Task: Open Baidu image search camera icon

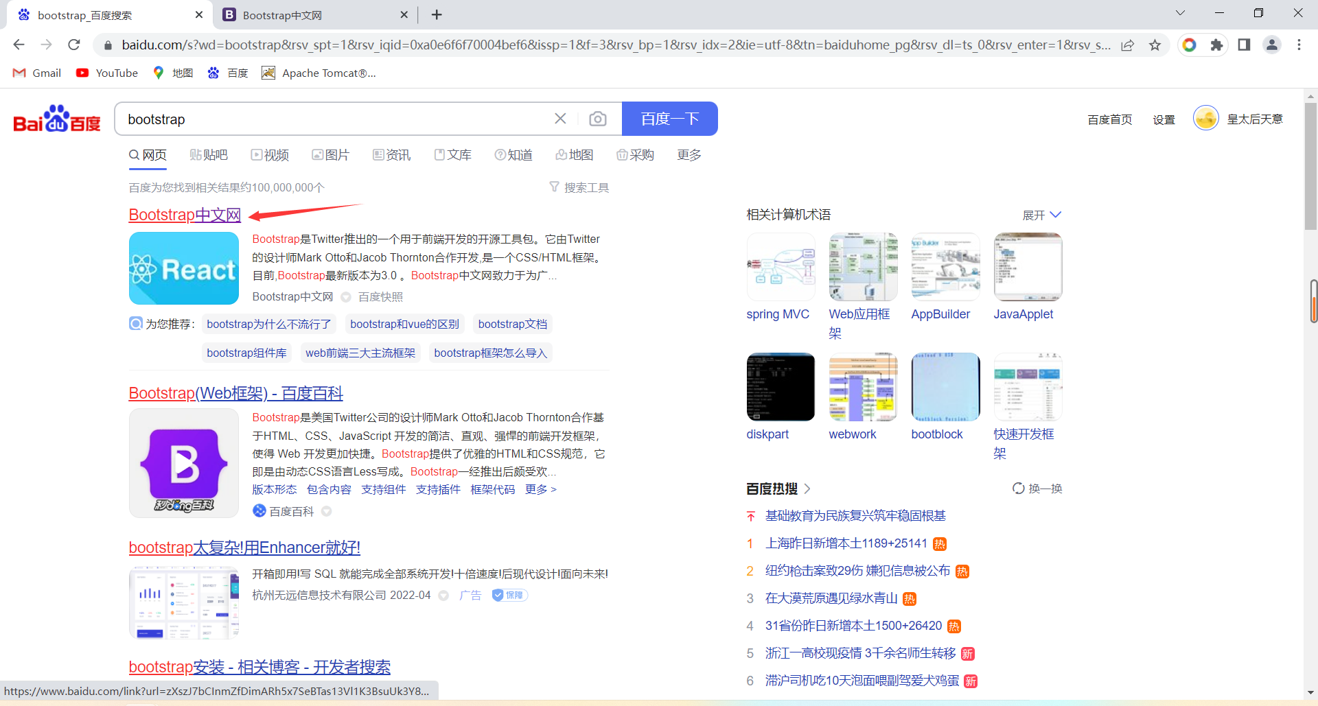Action: pos(598,119)
